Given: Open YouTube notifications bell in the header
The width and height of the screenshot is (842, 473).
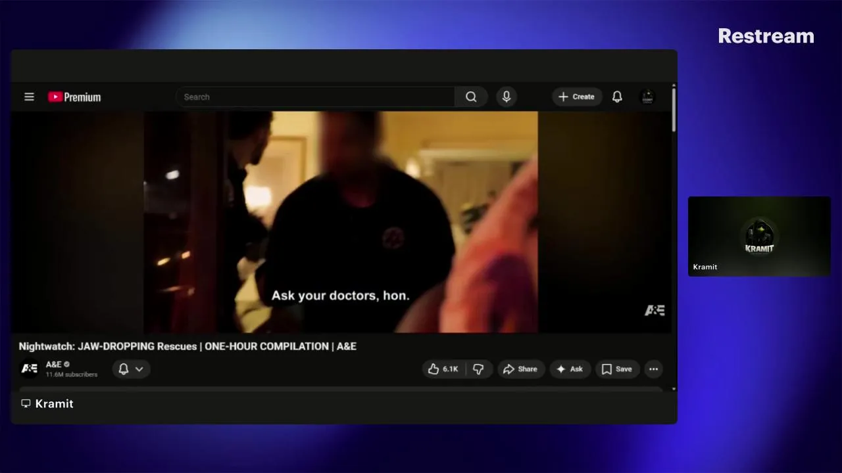Looking at the screenshot, I should tap(617, 97).
